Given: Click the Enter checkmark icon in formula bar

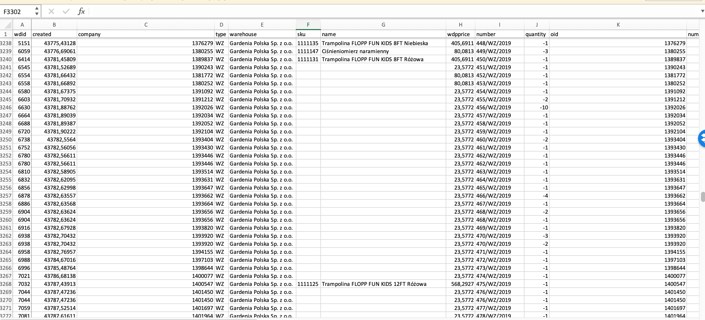Looking at the screenshot, I should pyautogui.click(x=66, y=11).
